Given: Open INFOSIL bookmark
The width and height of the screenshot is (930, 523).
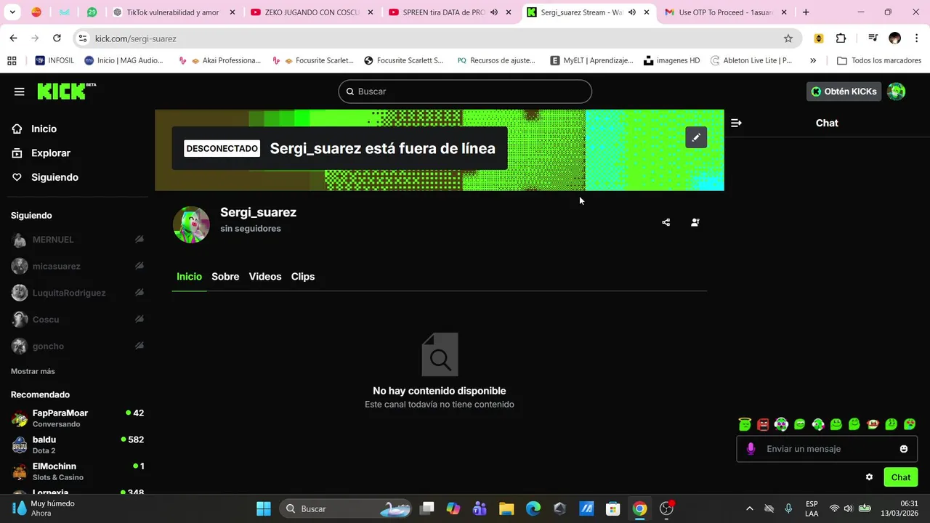Looking at the screenshot, I should tap(54, 60).
